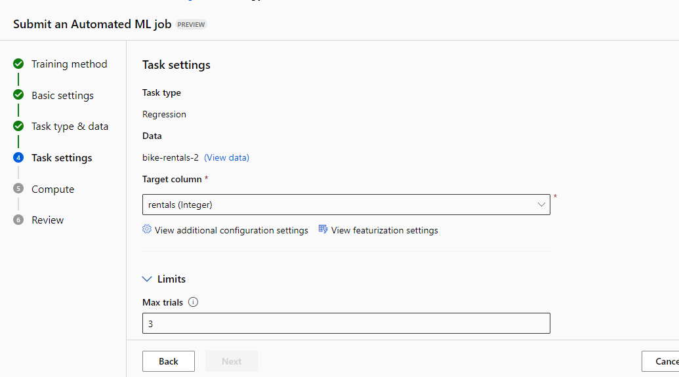Go to the Review step
679x377 pixels.
click(x=48, y=220)
